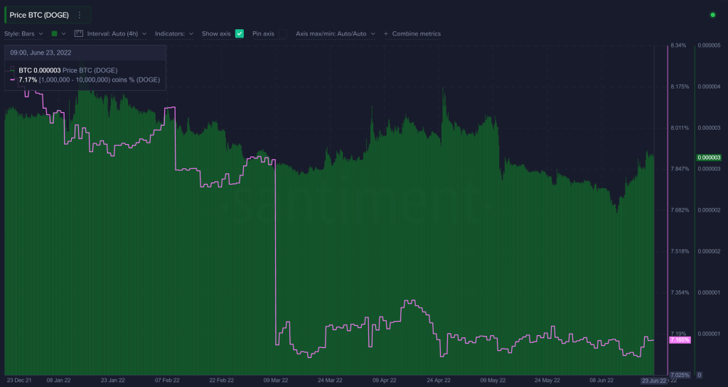Expand Axis max/min: Auto/Auto dropdown
Screen dimensions: 728x387
[x=335, y=33]
